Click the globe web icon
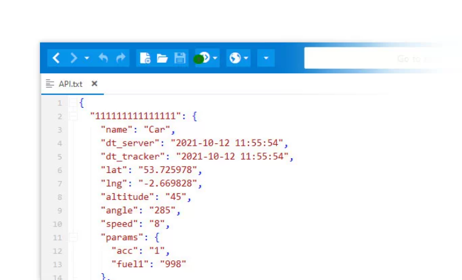 235,58
